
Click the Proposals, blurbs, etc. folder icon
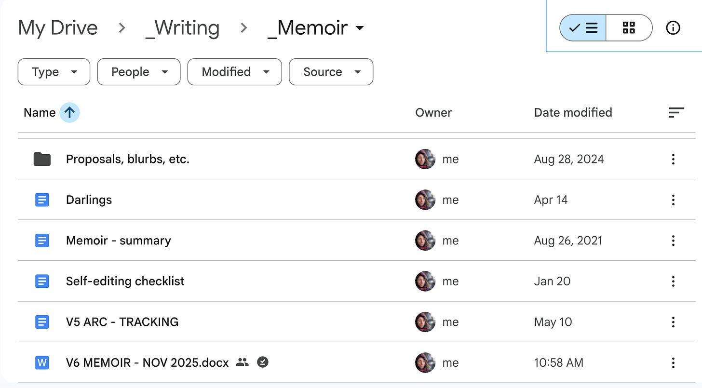click(42, 159)
